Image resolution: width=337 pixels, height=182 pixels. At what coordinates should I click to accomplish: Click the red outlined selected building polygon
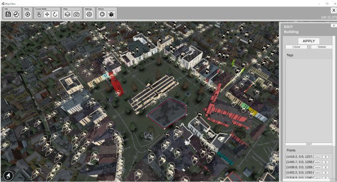[166, 113]
